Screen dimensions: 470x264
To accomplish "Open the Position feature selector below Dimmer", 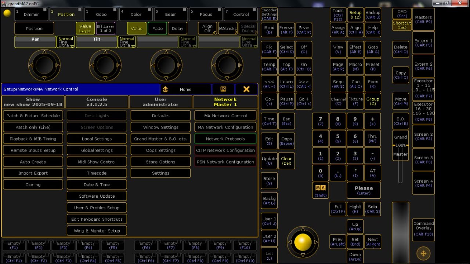I will coord(34,29).
